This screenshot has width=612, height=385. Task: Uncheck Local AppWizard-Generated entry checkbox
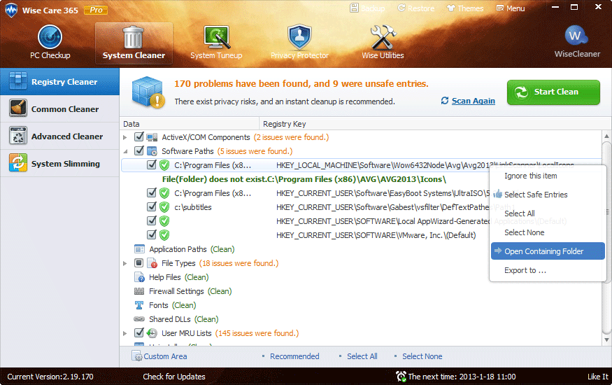pos(152,221)
